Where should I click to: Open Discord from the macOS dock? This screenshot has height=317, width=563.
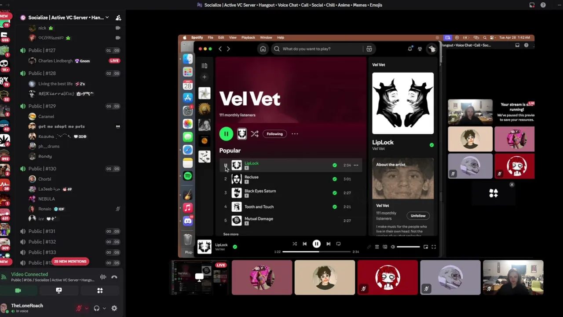point(188,221)
